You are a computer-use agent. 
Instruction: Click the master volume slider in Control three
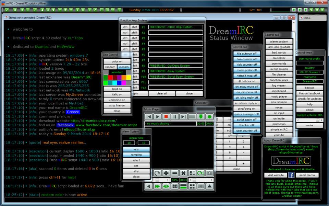[309, 120]
